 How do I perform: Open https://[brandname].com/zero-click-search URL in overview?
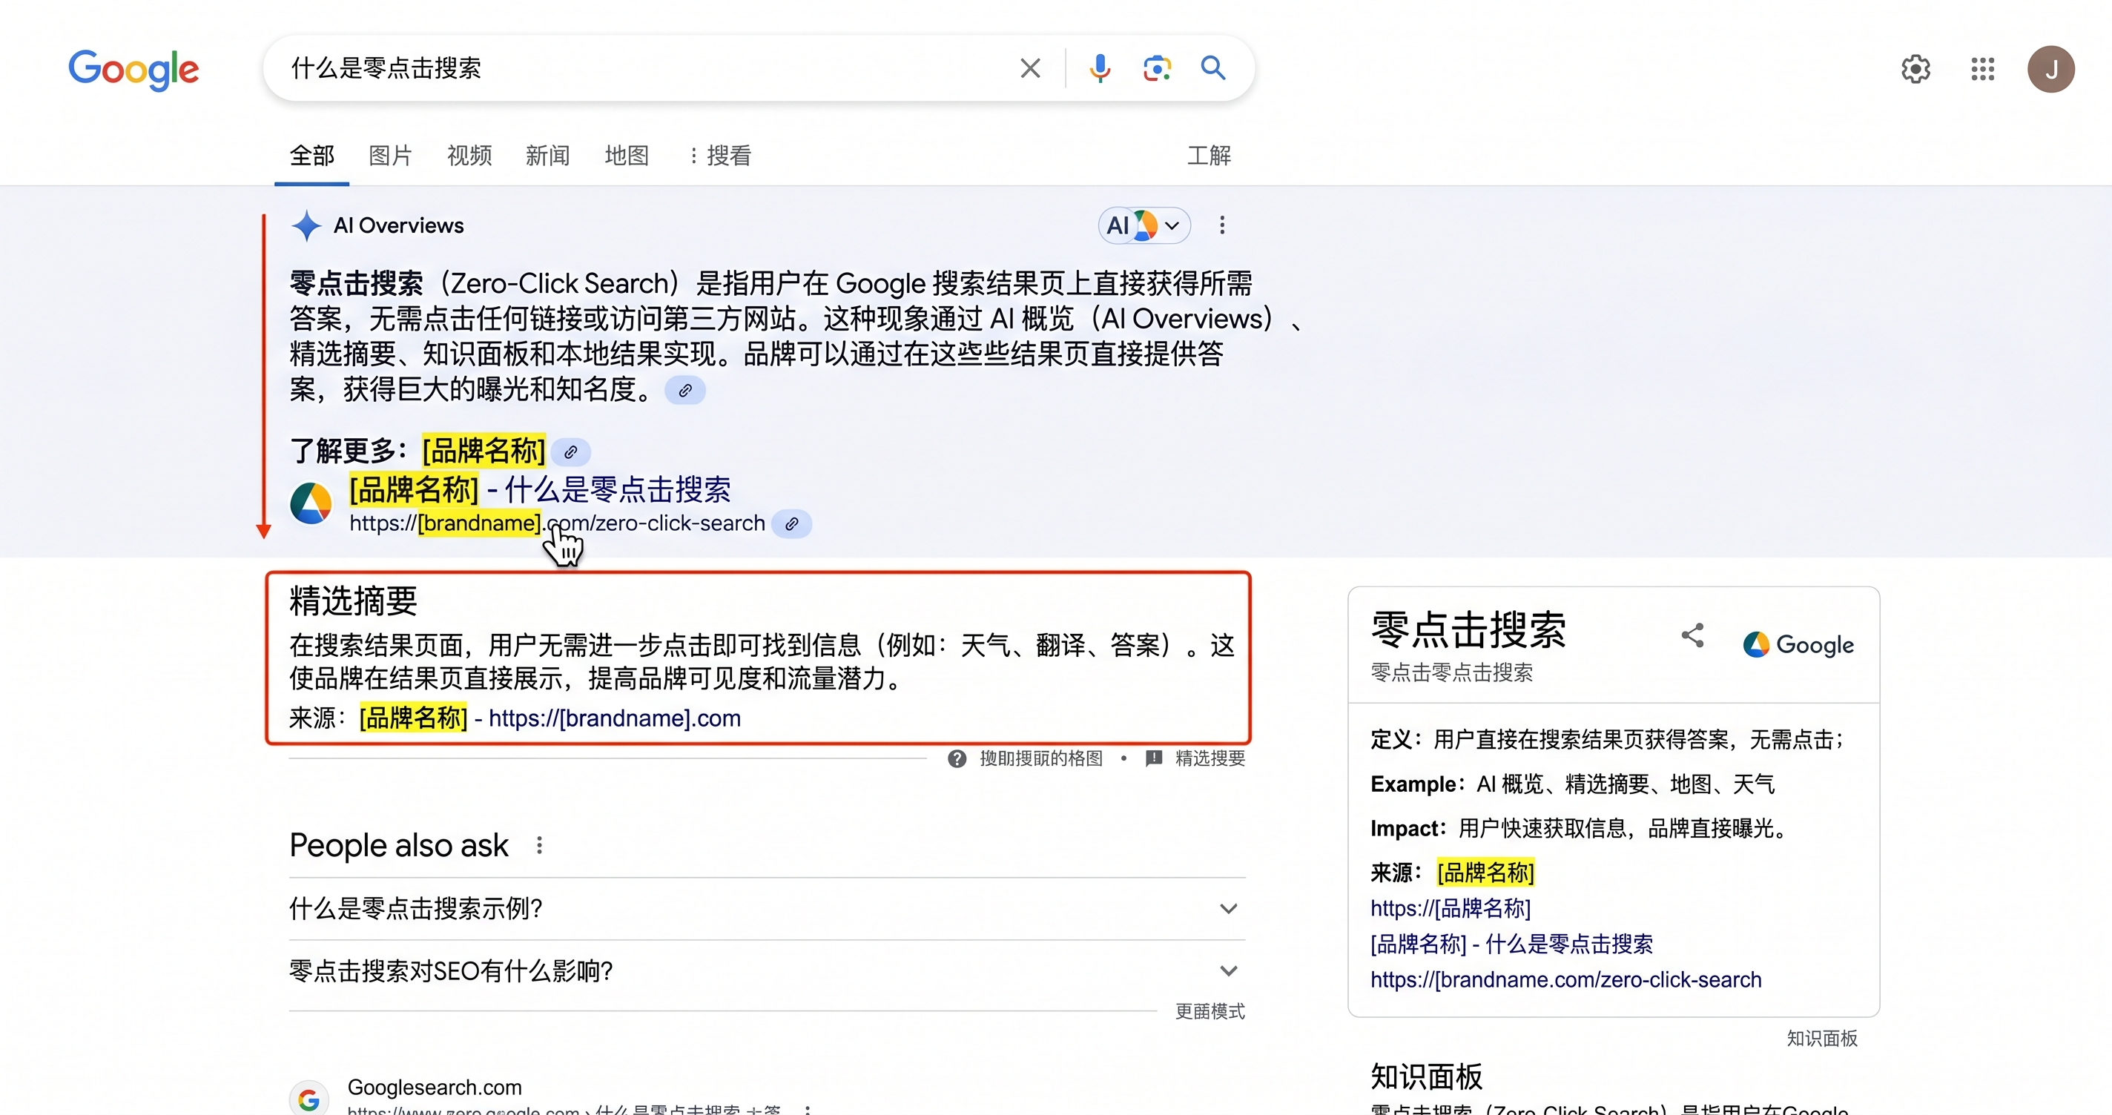coord(557,523)
